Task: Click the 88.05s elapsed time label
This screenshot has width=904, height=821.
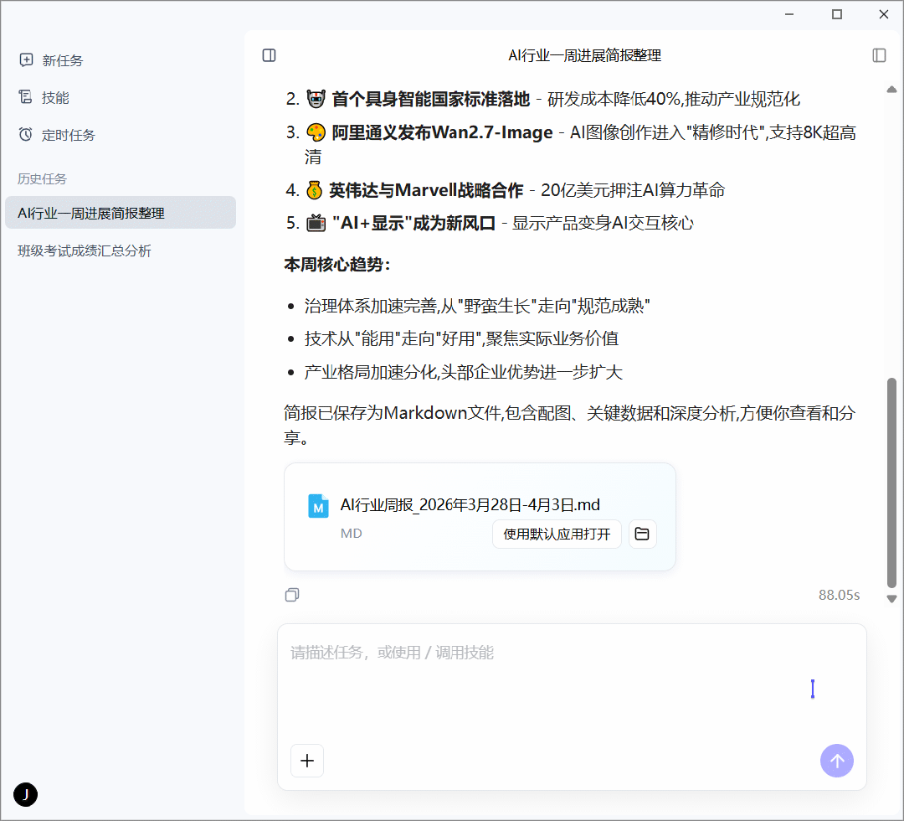Action: pos(839,595)
